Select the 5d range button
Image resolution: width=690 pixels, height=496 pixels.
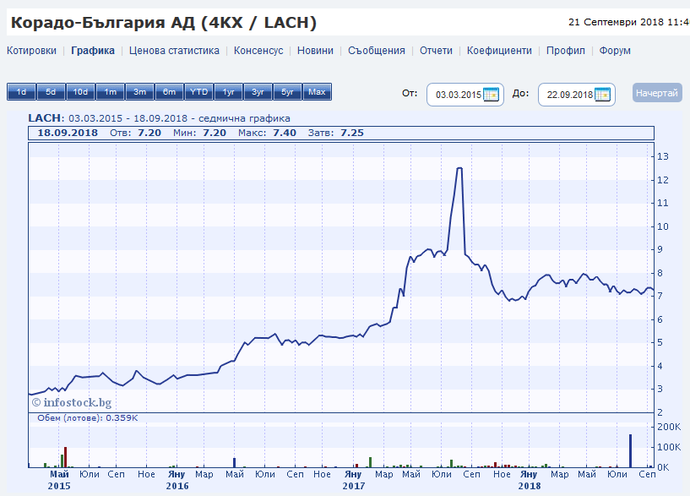click(51, 92)
